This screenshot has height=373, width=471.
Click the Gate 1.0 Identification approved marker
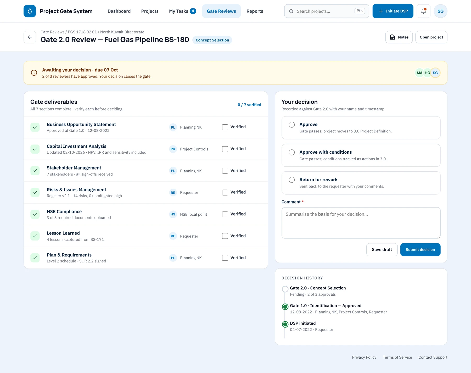[285, 307]
